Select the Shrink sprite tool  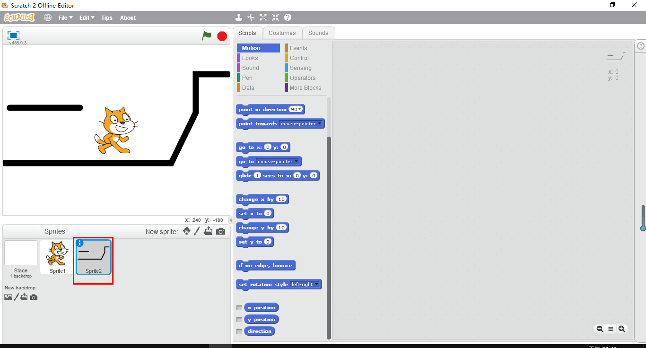click(276, 17)
